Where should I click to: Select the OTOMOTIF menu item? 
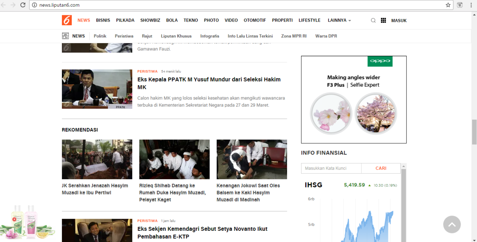click(255, 20)
